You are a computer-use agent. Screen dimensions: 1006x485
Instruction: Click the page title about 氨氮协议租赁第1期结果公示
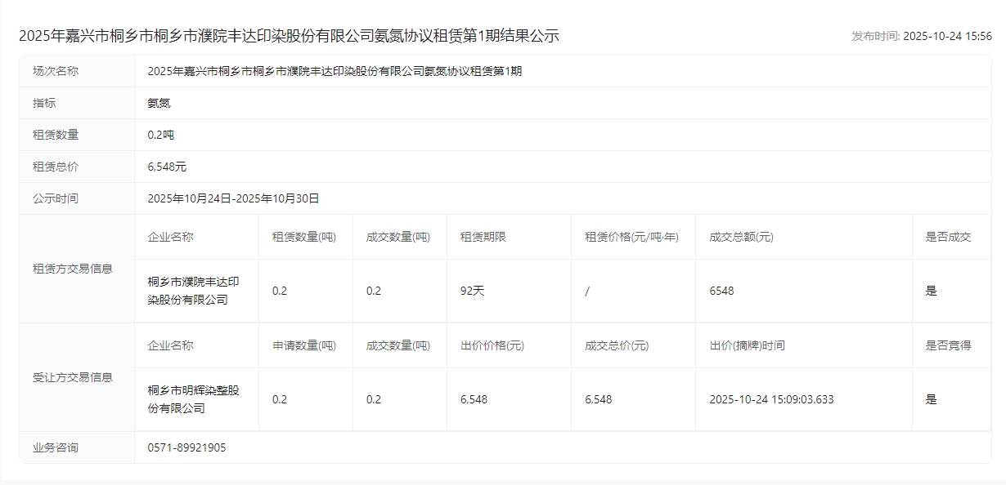pos(289,36)
